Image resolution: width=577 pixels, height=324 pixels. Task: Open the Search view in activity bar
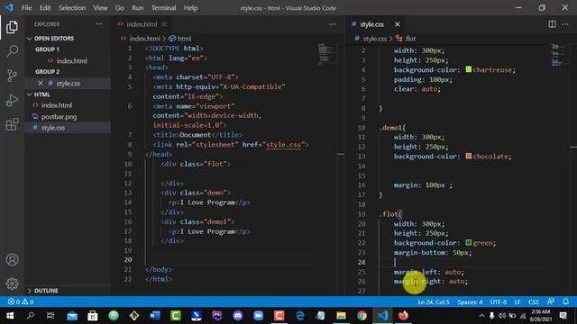[x=12, y=51]
